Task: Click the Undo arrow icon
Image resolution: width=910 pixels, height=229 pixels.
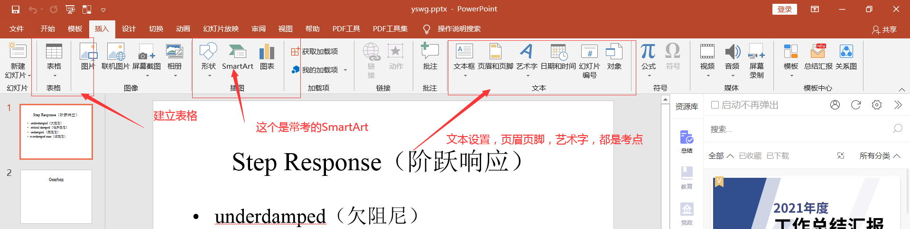Action: (x=33, y=9)
